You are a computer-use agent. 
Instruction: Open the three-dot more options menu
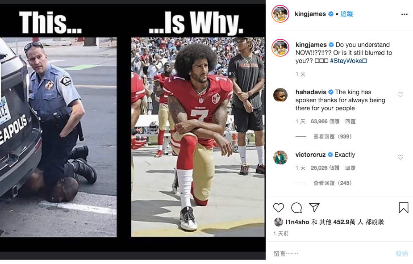tap(405, 14)
